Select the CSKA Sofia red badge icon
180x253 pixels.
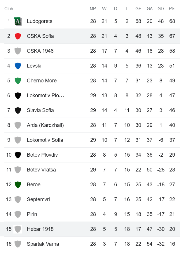(18, 36)
